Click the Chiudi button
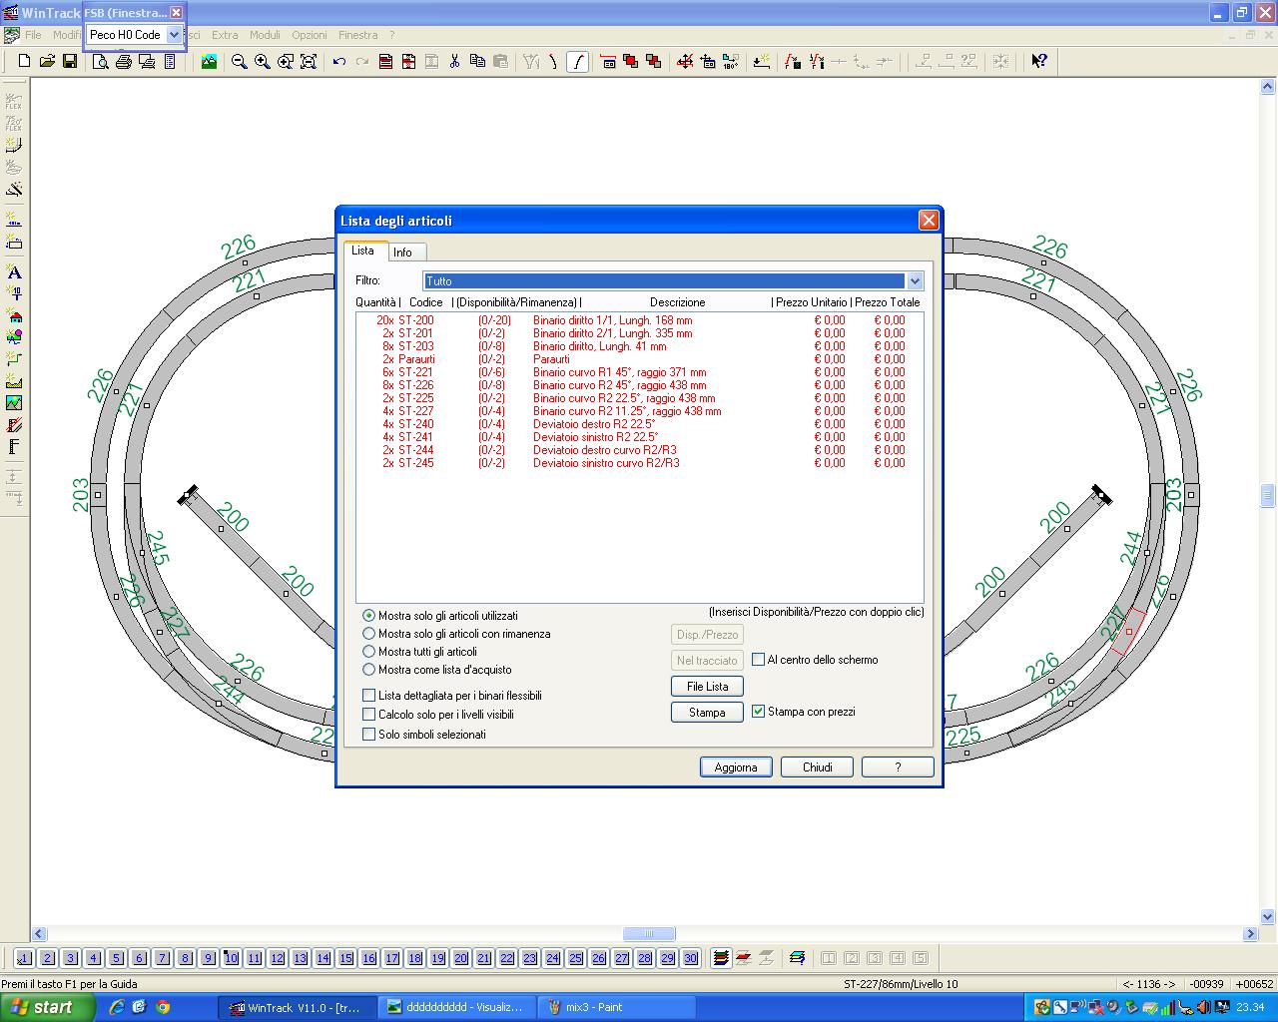This screenshot has width=1278, height=1022. point(818,767)
